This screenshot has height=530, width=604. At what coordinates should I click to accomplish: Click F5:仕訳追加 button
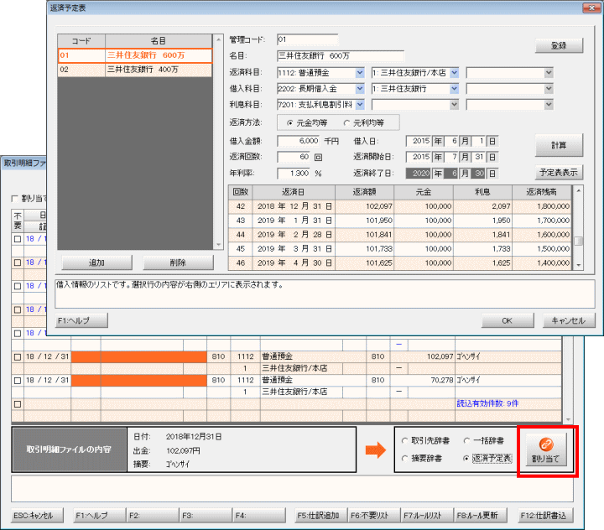320,516
